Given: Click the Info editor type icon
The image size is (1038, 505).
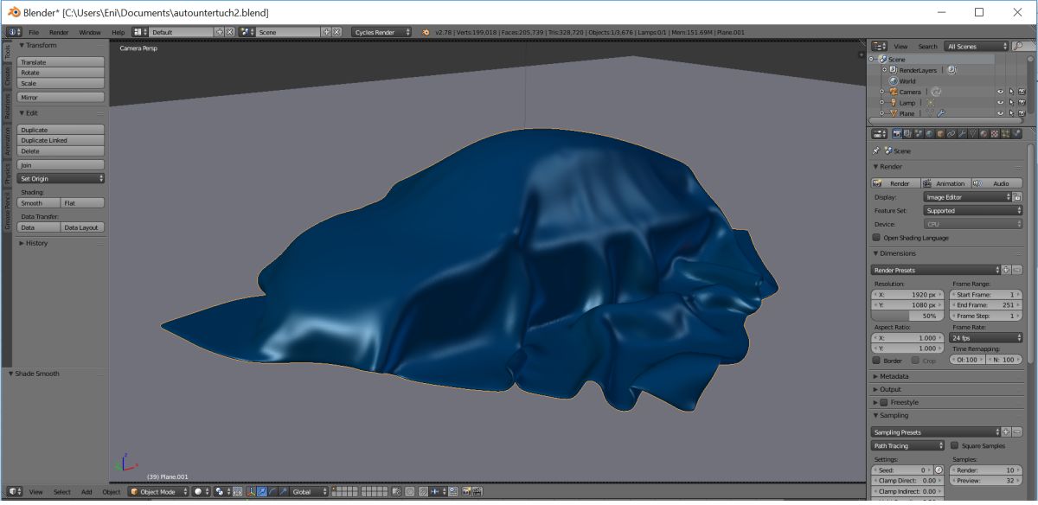Looking at the screenshot, I should point(15,32).
